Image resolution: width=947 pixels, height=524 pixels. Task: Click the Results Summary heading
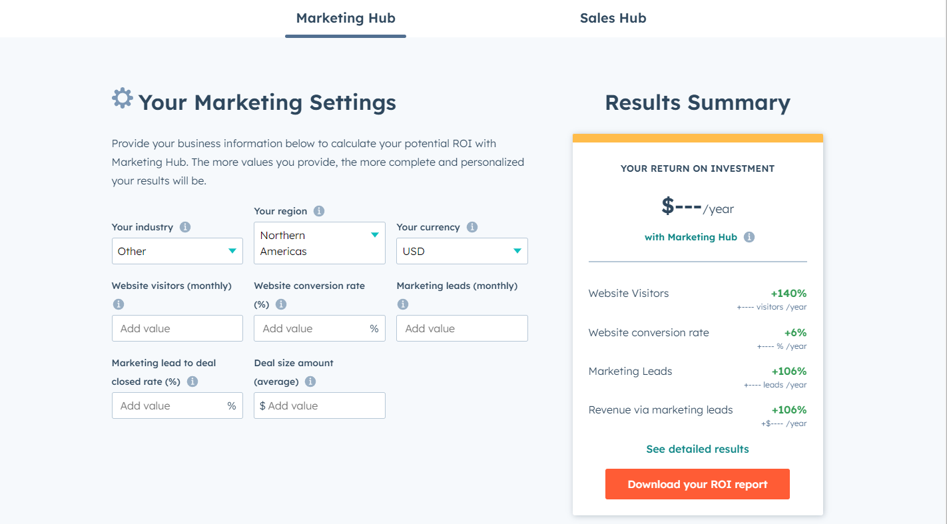point(697,103)
